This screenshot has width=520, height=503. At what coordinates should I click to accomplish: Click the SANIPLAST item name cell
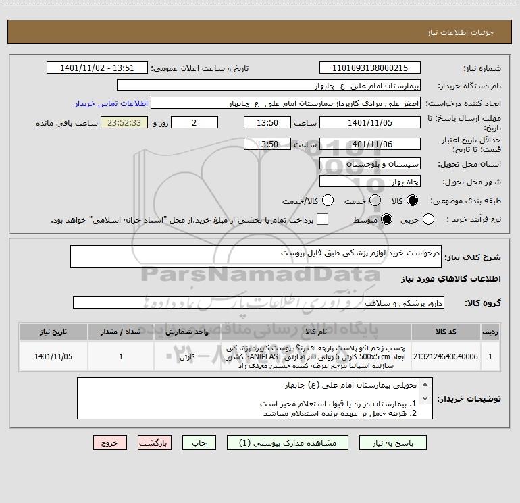(x=316, y=356)
